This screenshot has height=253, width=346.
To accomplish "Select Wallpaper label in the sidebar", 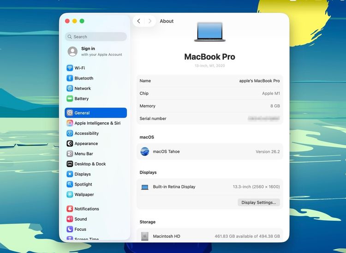I will pyautogui.click(x=84, y=194).
